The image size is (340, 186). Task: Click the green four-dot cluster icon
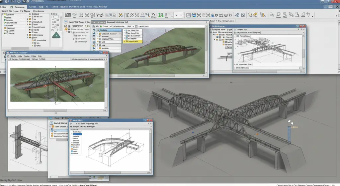(x=161, y=15)
